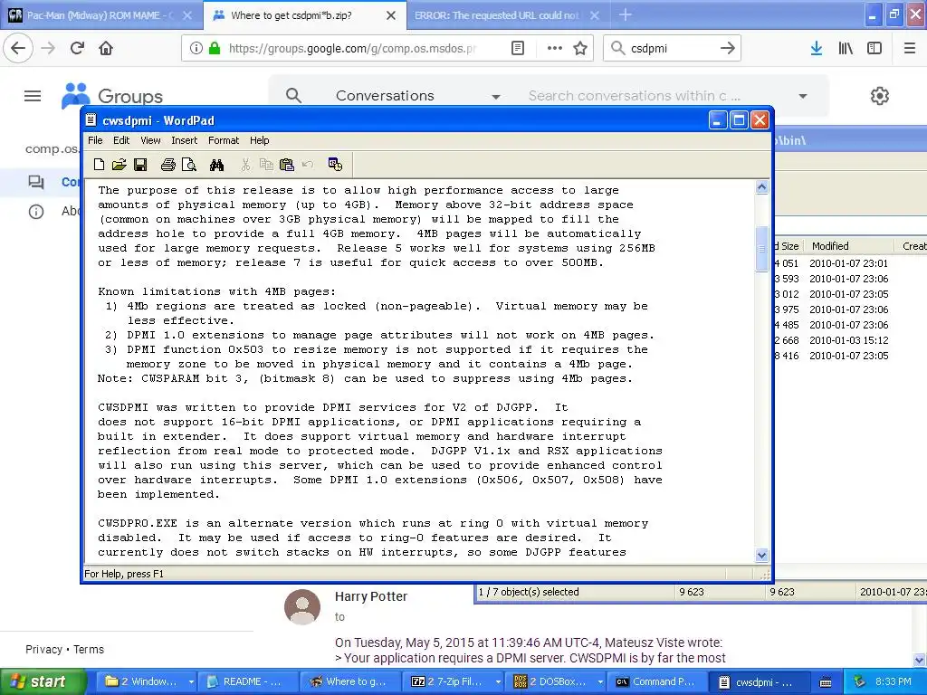
Task: Click the New document icon in WordPad
Action: (x=99, y=165)
